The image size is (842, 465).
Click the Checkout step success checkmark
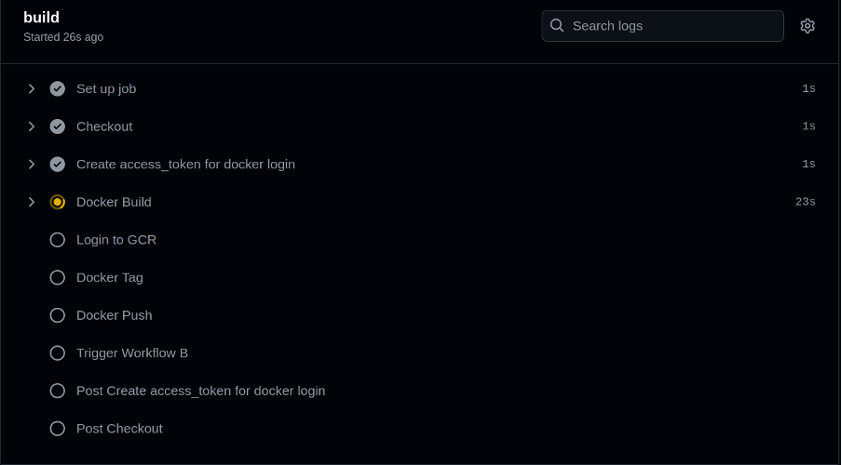(x=58, y=126)
